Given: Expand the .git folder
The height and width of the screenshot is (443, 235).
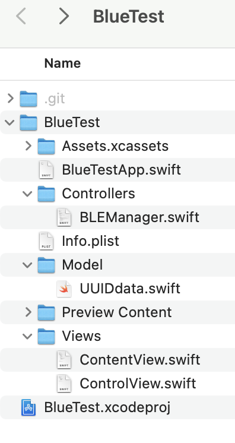Looking at the screenshot, I should pos(11,99).
